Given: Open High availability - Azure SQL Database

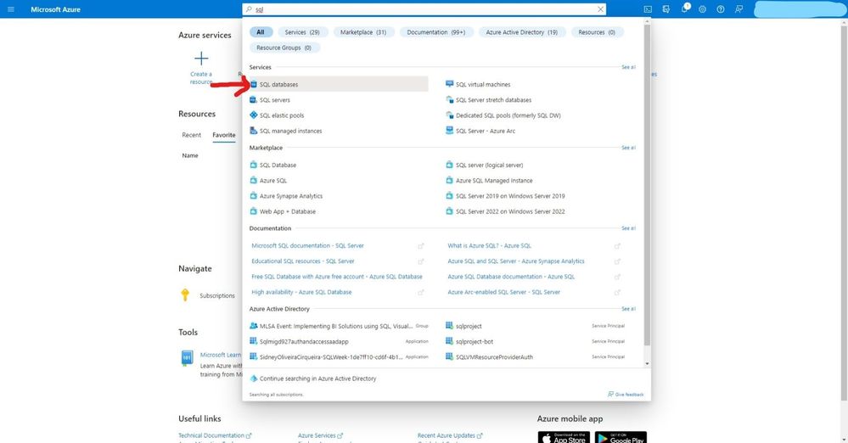Looking at the screenshot, I should [x=301, y=292].
